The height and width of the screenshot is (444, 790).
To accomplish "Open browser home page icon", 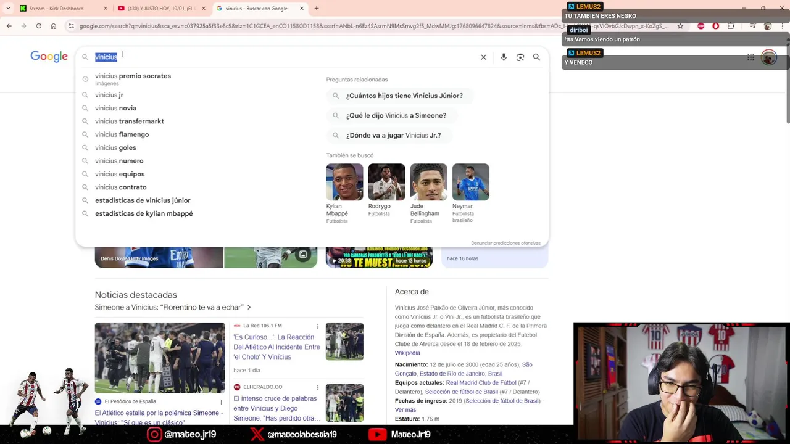I will [54, 26].
